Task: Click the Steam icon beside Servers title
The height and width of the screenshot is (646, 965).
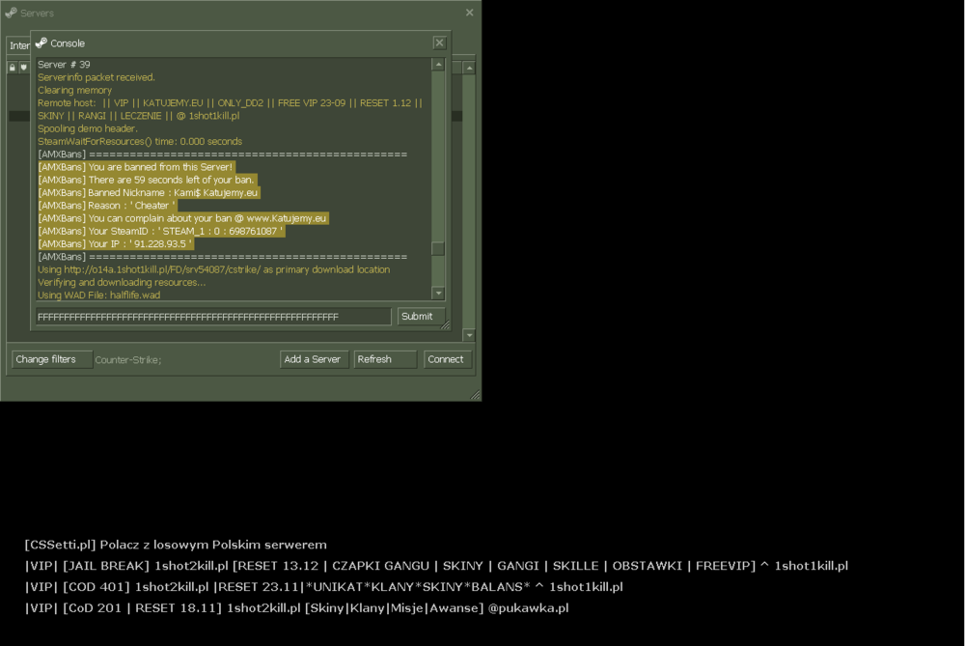Action: pyautogui.click(x=11, y=13)
